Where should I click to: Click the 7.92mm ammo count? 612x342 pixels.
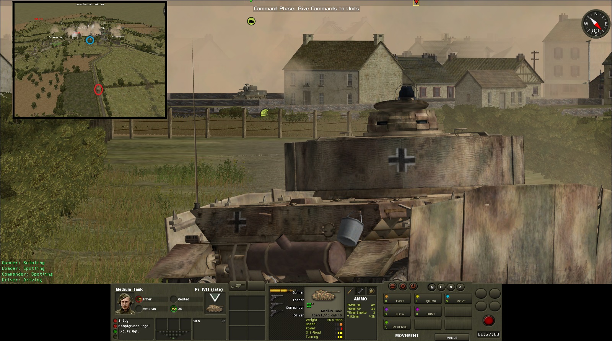point(361,316)
